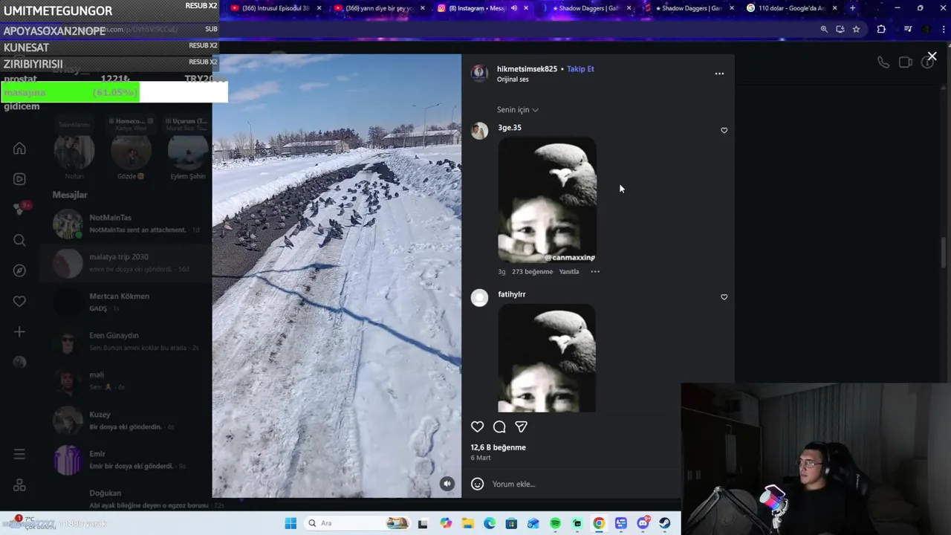View the '12,6 B beğenme' post likes
This screenshot has width=951, height=535.
point(498,447)
